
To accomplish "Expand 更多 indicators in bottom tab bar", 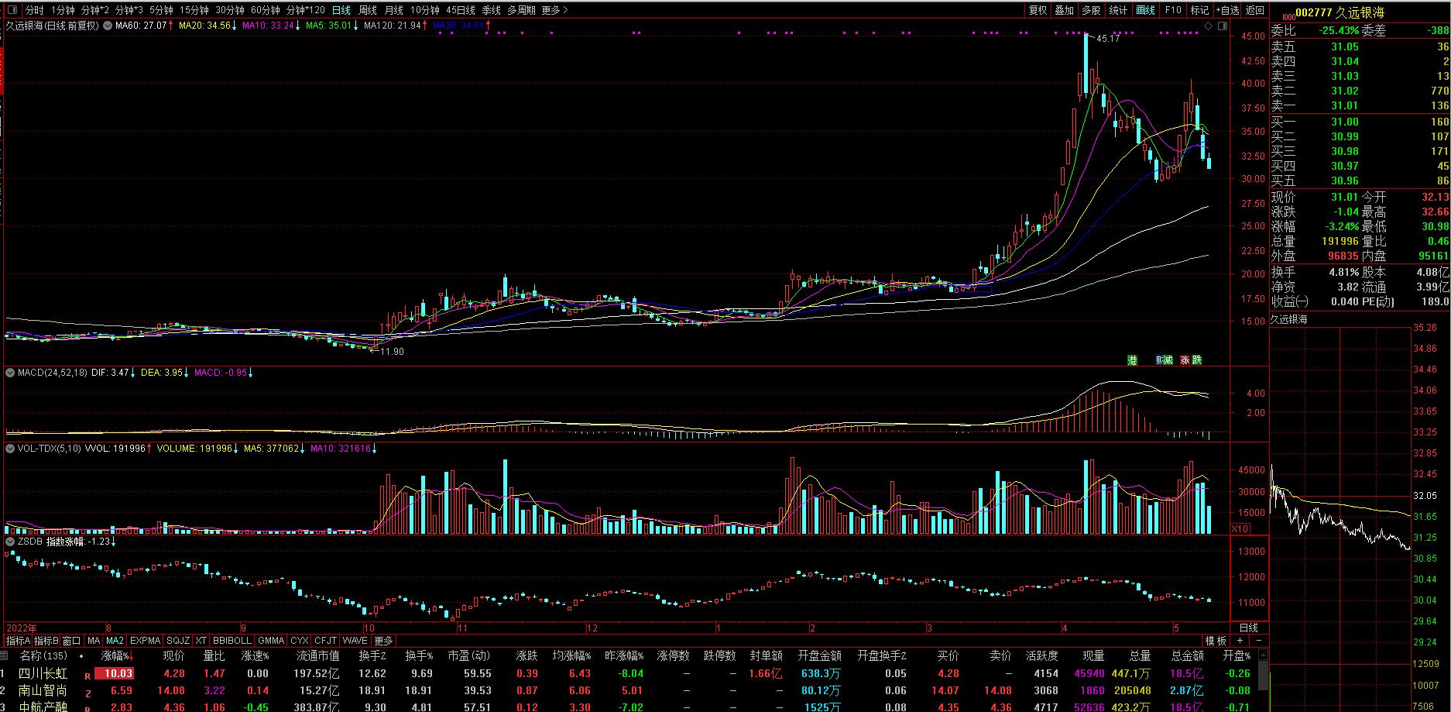I will [383, 641].
